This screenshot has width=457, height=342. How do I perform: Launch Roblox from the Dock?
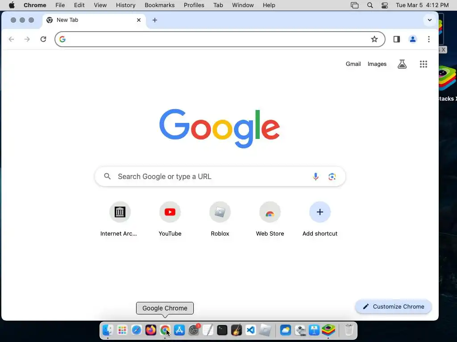(266, 330)
